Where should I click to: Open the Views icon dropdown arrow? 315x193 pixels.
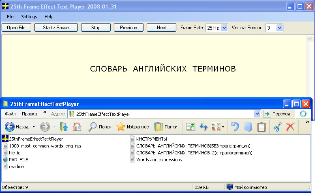click(x=223, y=128)
